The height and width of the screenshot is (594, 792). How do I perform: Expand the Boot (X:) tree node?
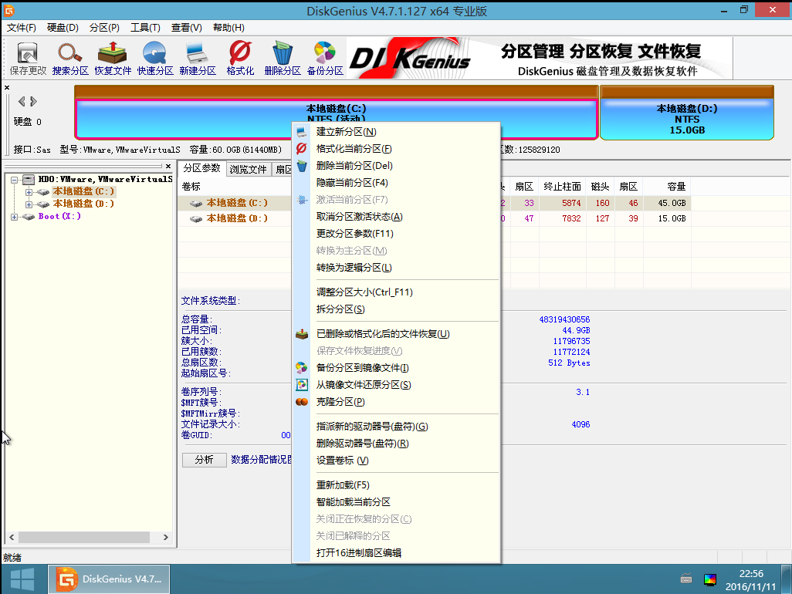click(14, 217)
